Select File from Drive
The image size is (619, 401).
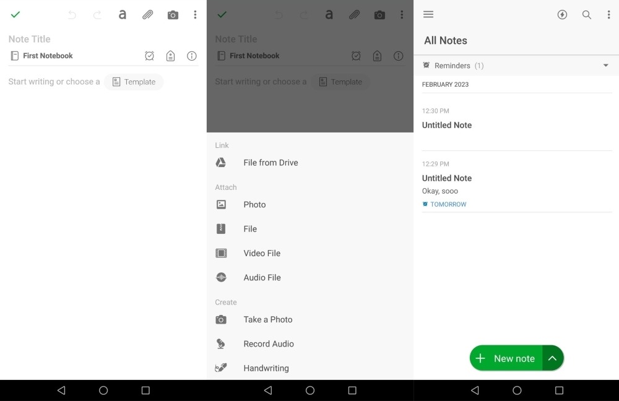click(x=271, y=162)
